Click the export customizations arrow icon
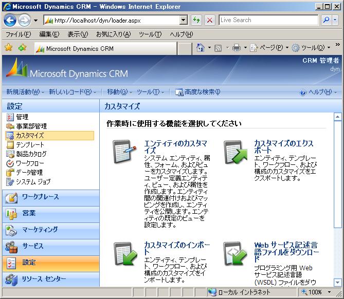 (235, 152)
